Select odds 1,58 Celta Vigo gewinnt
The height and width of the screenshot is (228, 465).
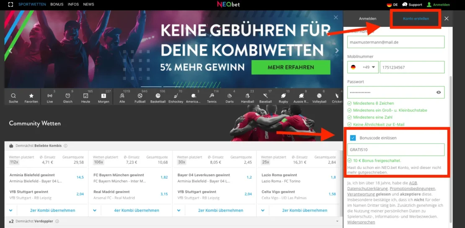click(332, 194)
